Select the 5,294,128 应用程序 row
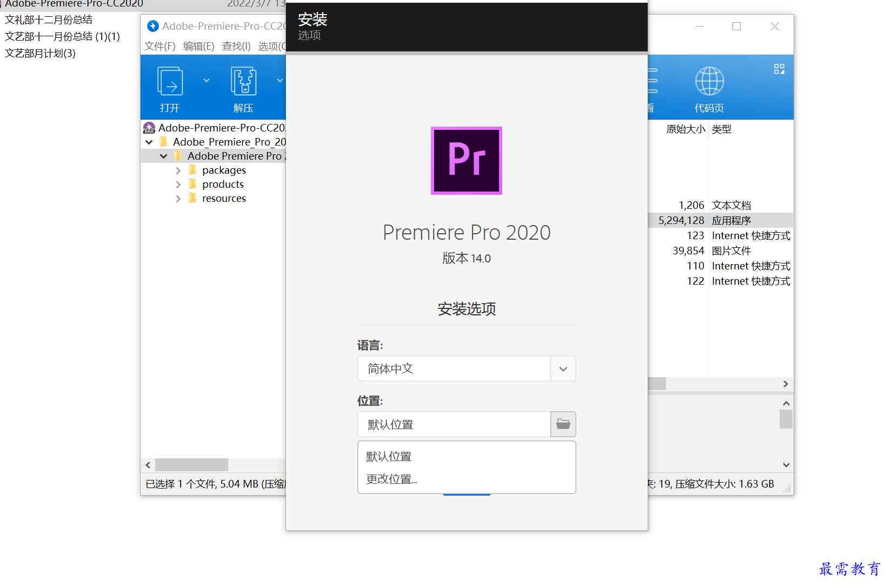Image resolution: width=885 pixels, height=586 pixels. [721, 220]
